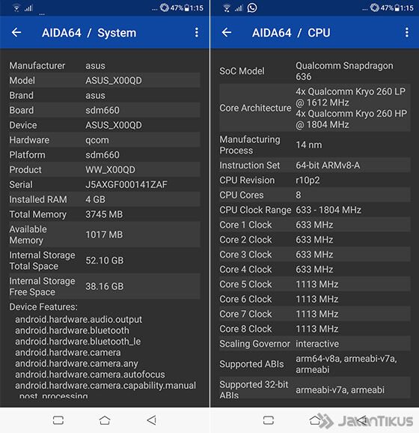Image resolution: width=419 pixels, height=433 pixels.
Task: Select Supported ABIs arm64-v8a value
Action: pos(346,364)
